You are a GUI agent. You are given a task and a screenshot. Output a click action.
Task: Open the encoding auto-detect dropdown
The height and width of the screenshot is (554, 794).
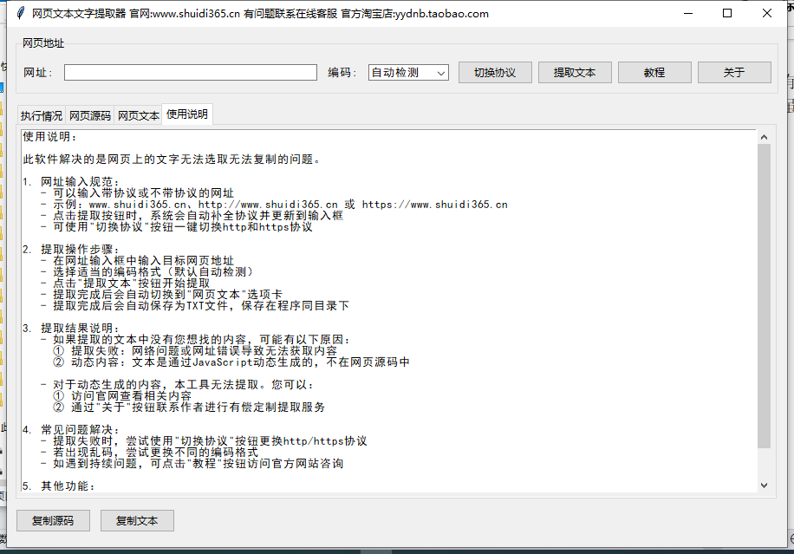coord(407,73)
